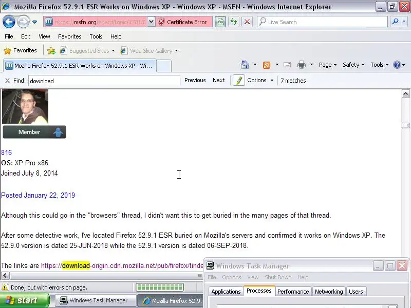Expand the Feeds dropdown arrow
411x308 pixels.
tap(277, 65)
